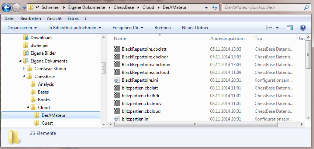This screenshot has height=149, width=314.
Task: Click navigation tree scrollbar down arrow
Action: click(104, 125)
